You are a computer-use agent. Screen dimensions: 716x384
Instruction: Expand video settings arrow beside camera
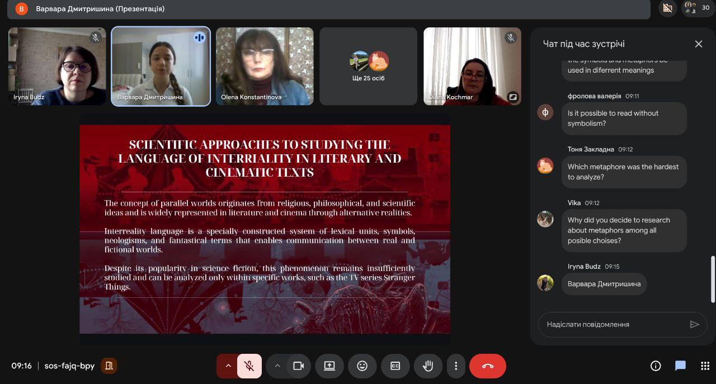click(x=277, y=366)
